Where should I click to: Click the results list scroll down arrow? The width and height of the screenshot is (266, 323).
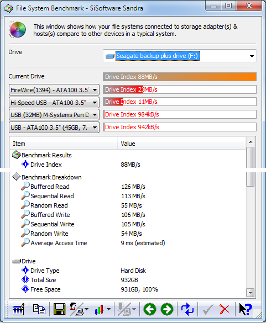(251, 293)
